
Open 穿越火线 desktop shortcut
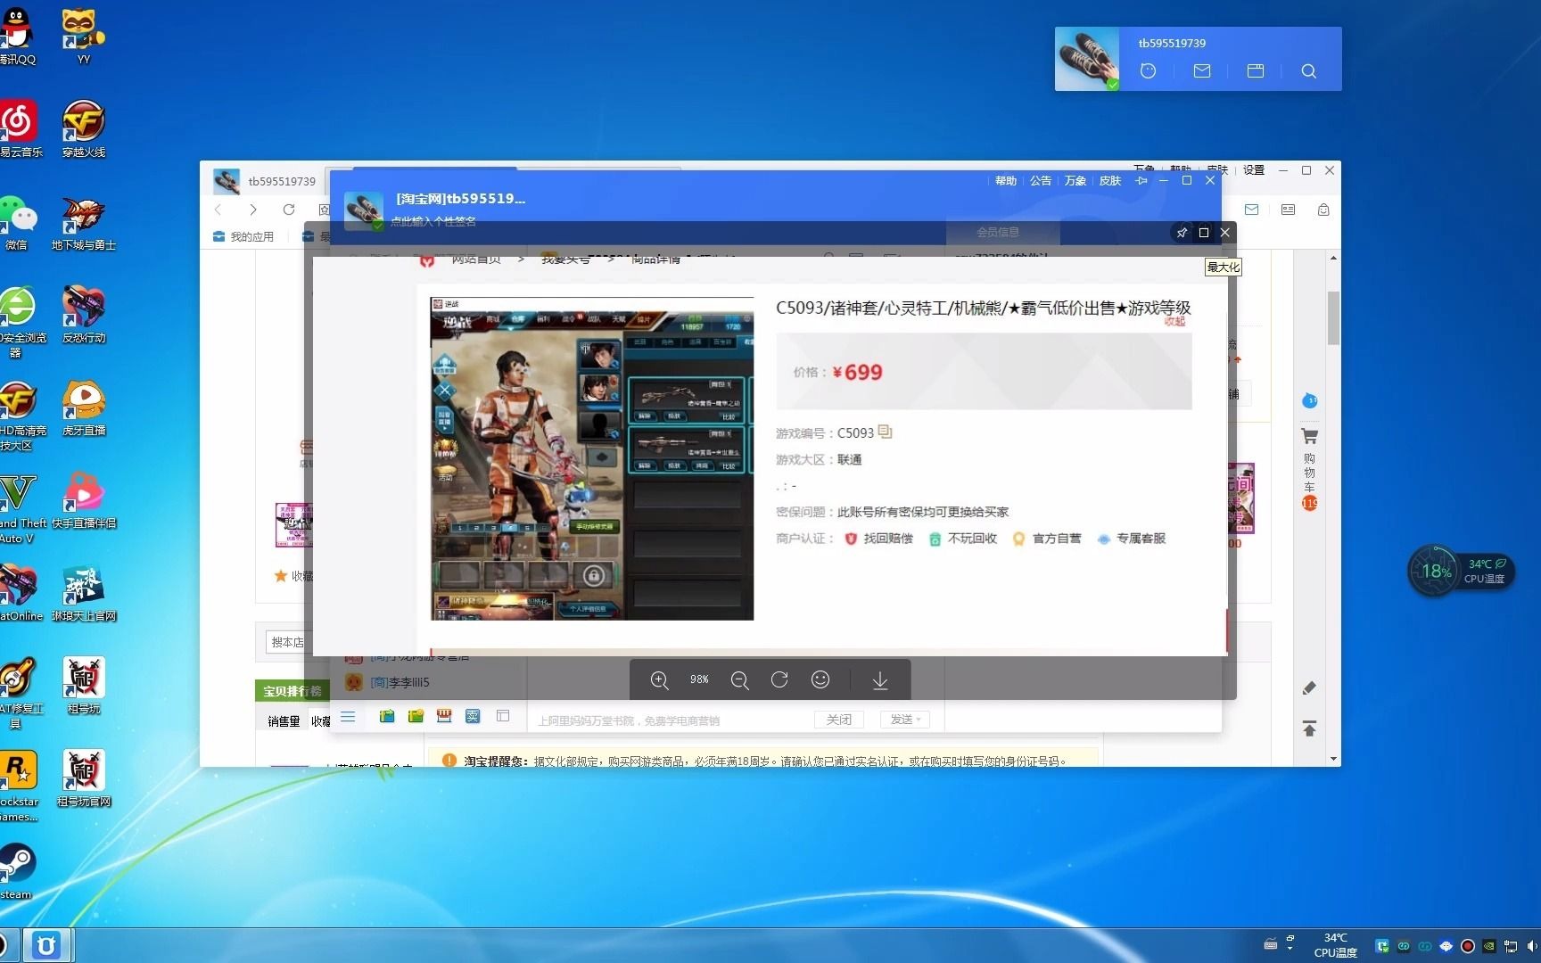(x=84, y=128)
